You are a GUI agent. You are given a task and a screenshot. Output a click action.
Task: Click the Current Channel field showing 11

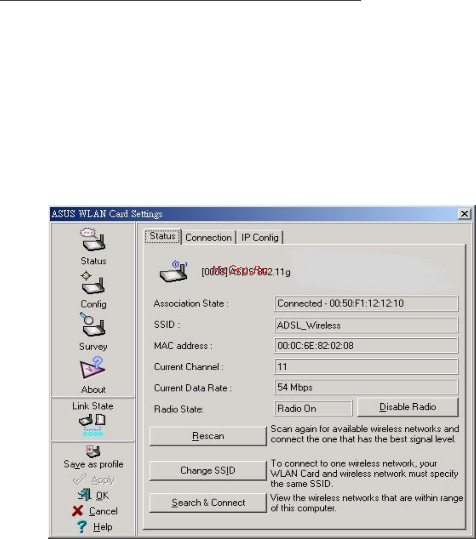(x=366, y=367)
